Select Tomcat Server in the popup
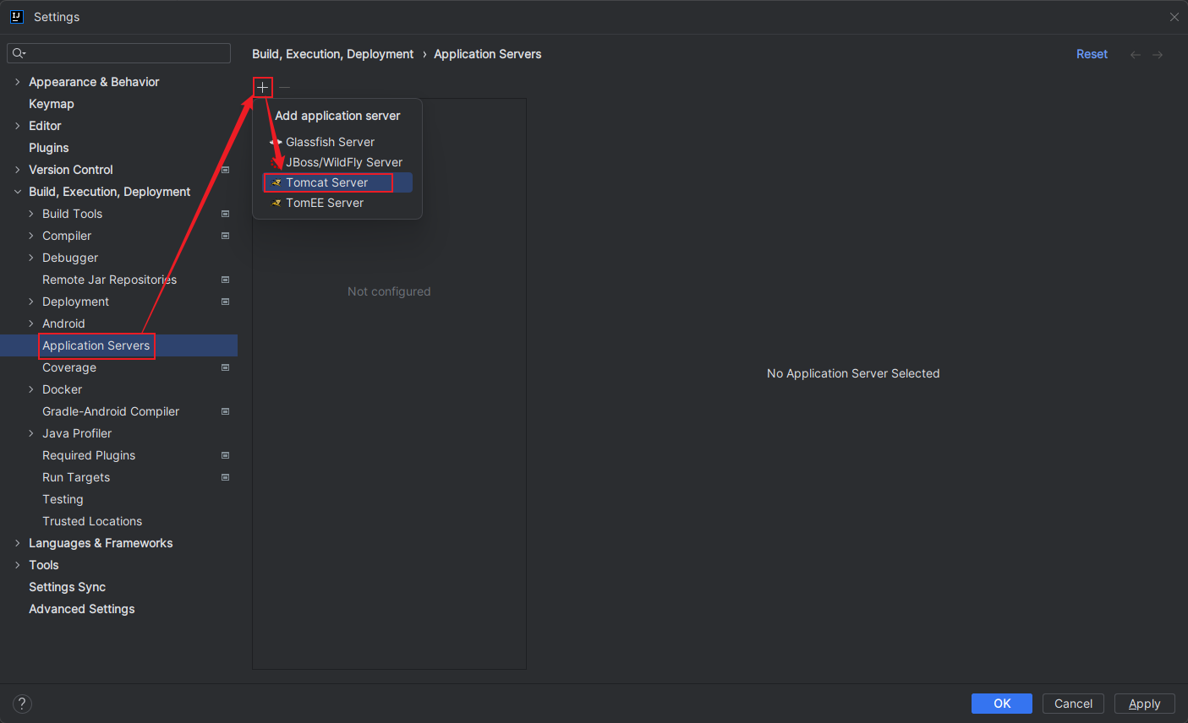The height and width of the screenshot is (723, 1188). (337, 182)
